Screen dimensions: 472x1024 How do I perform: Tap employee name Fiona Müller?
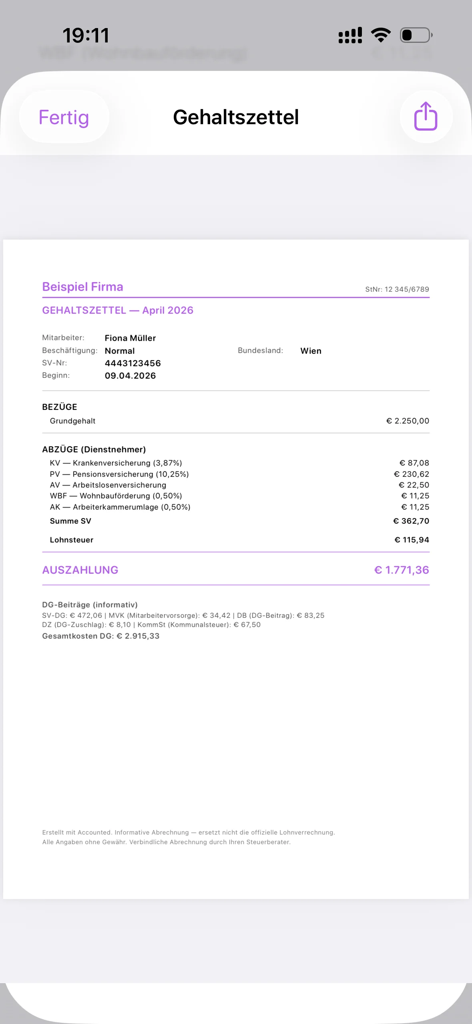click(130, 338)
